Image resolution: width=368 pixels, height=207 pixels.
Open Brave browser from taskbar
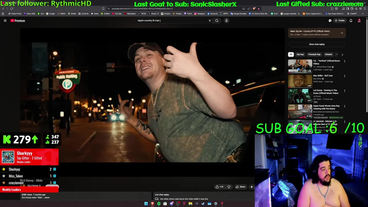(152, 204)
